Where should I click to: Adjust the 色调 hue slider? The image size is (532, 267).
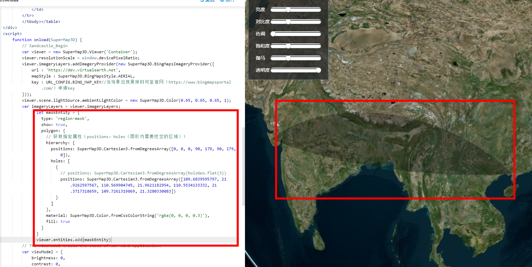296,34
